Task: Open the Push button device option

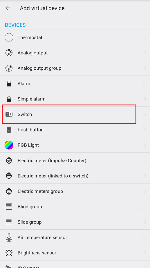Action: 75,130
